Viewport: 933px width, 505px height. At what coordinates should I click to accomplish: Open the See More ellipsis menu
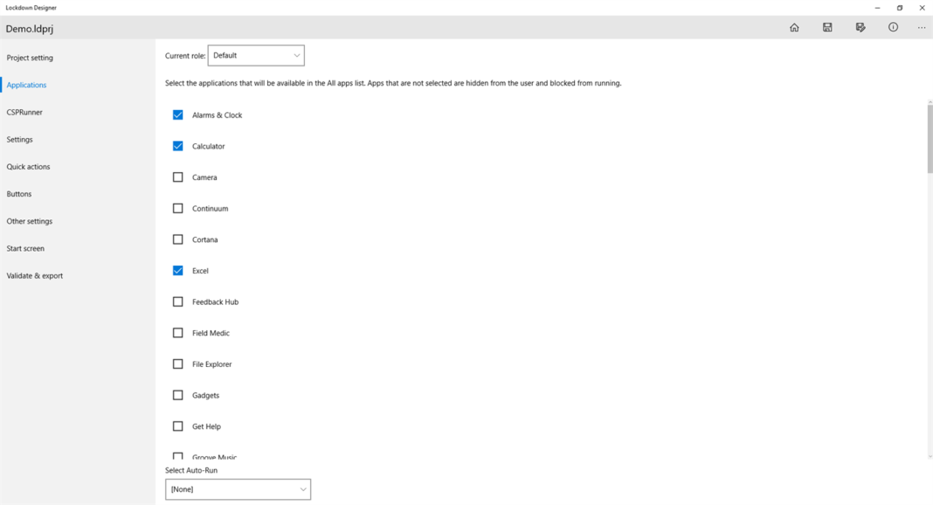[x=921, y=27]
